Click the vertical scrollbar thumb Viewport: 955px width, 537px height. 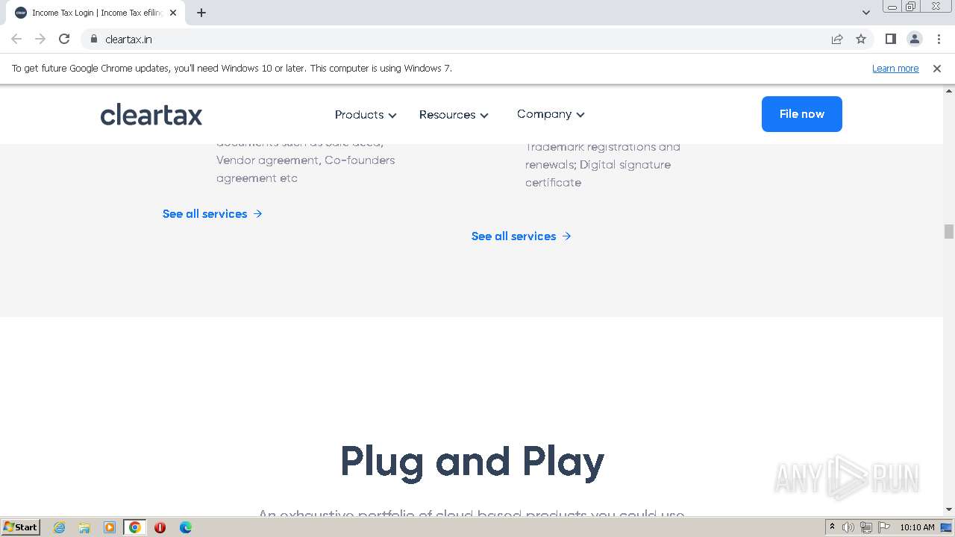[948, 232]
